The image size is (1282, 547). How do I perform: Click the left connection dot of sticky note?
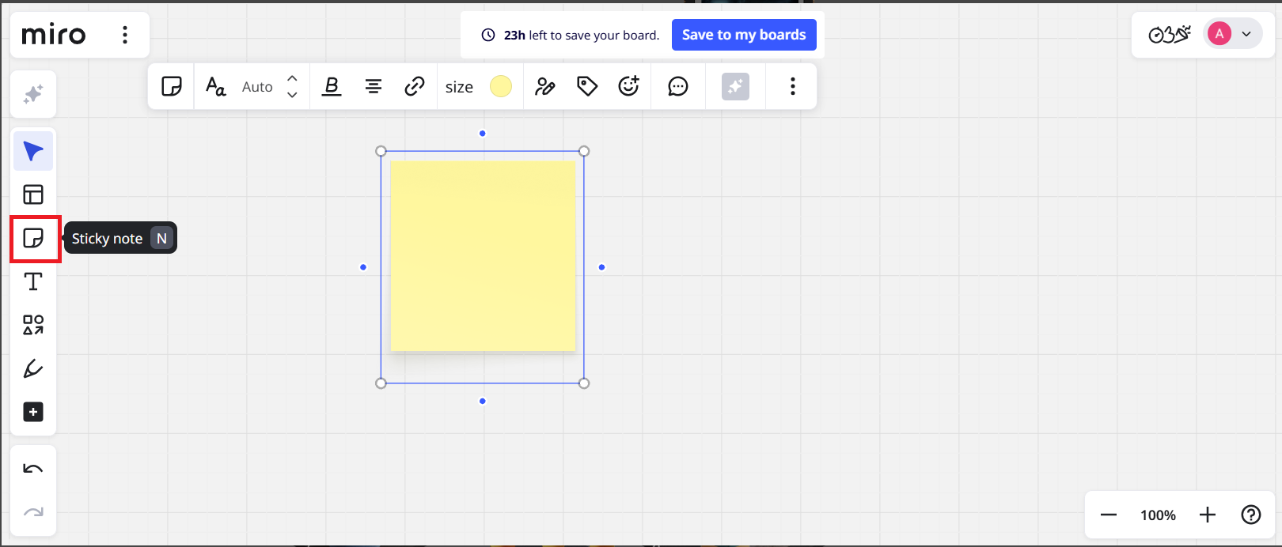pos(363,267)
